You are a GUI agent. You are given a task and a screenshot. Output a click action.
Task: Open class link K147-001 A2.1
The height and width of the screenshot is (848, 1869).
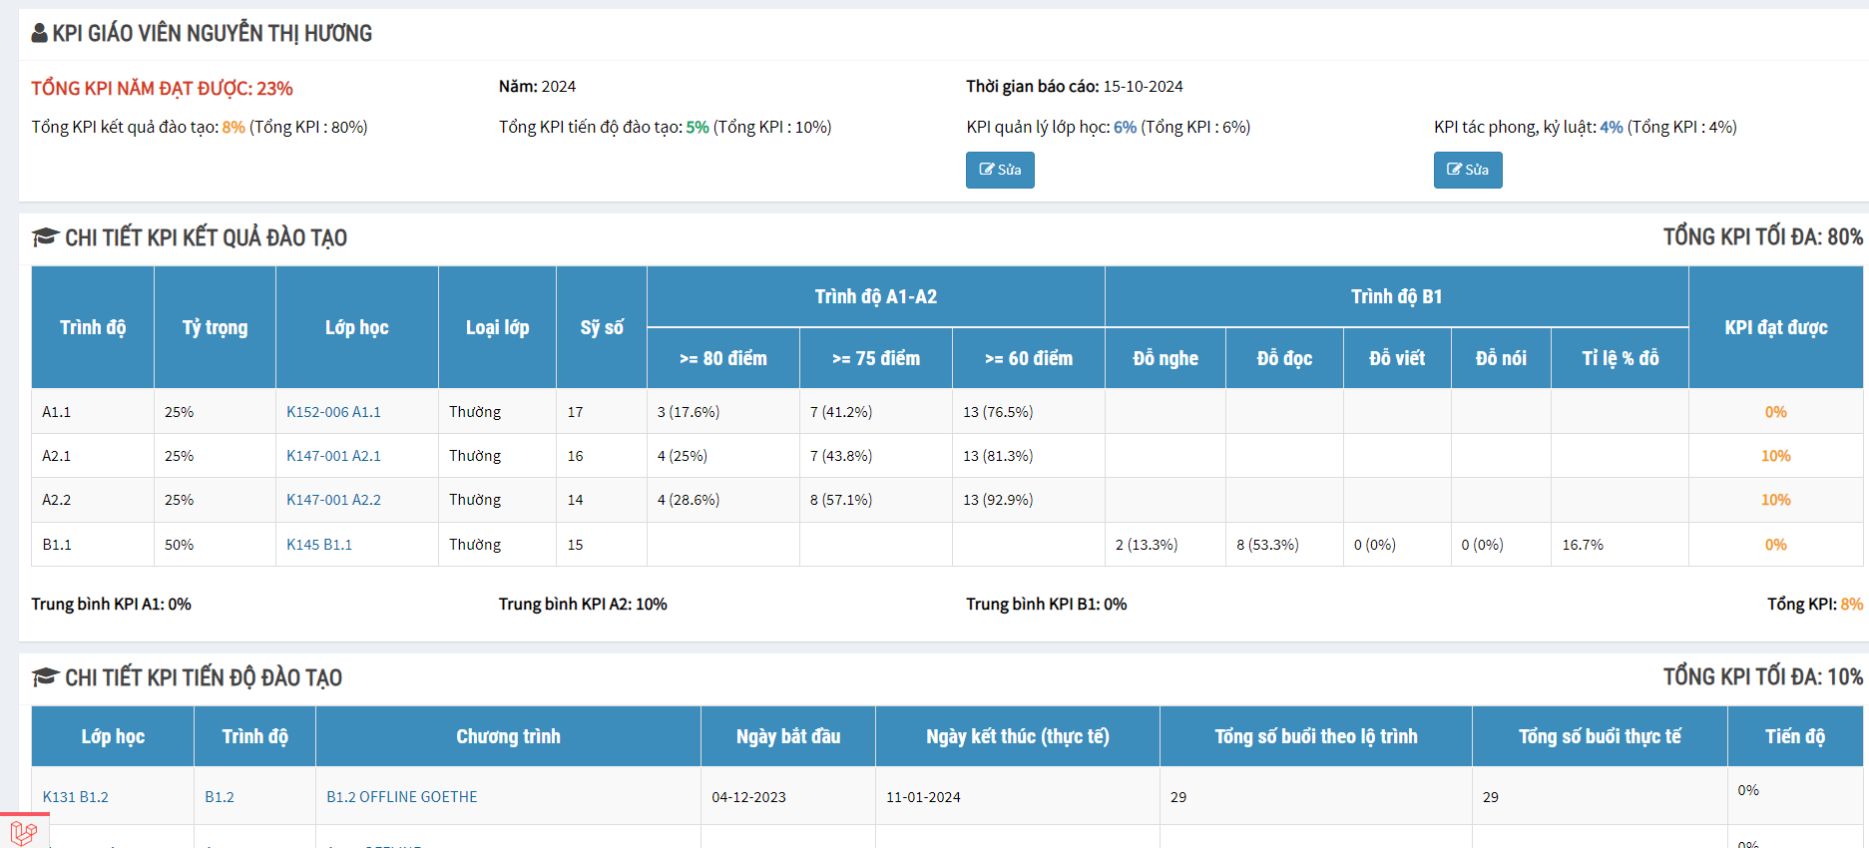click(333, 456)
